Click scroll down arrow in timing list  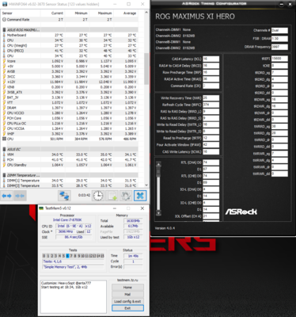(158, 212)
